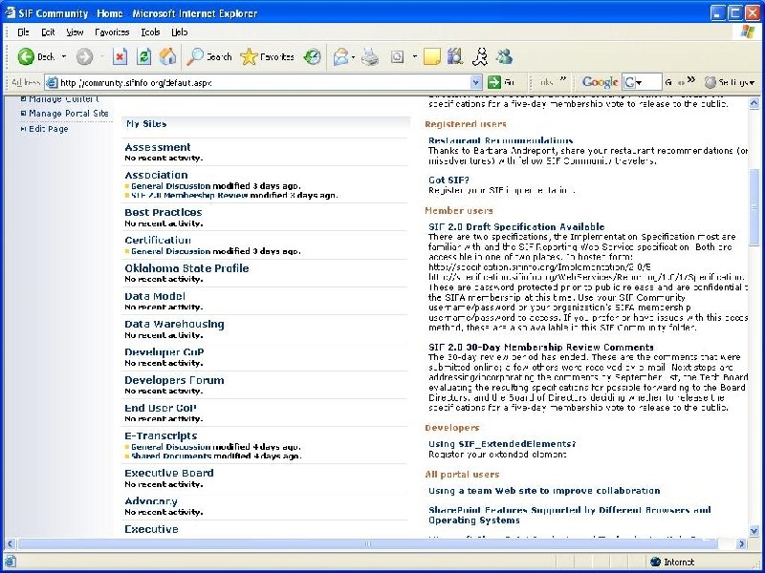Expand the Google toolbar overflow chevron

[x=690, y=80]
